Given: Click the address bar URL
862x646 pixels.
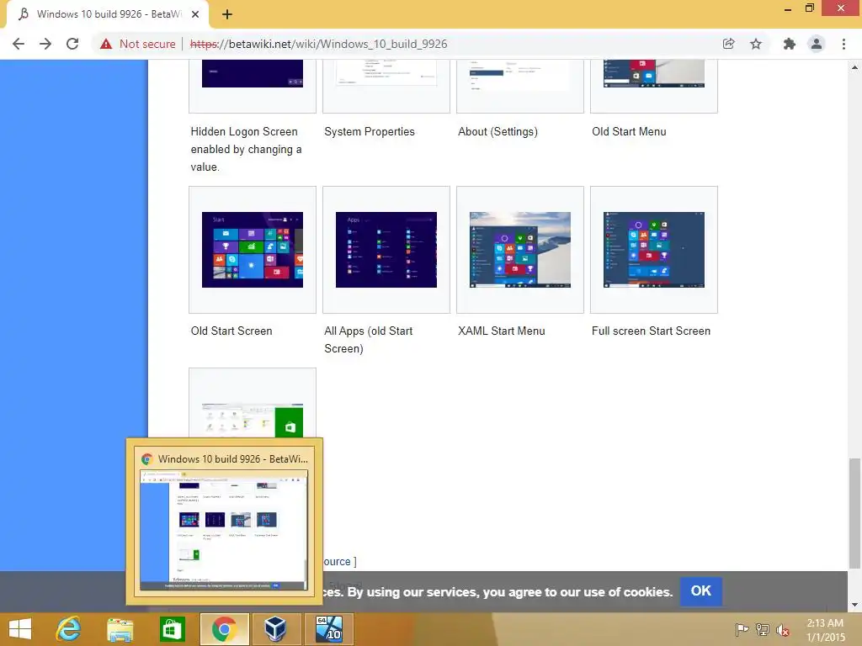Looking at the screenshot, I should [318, 44].
